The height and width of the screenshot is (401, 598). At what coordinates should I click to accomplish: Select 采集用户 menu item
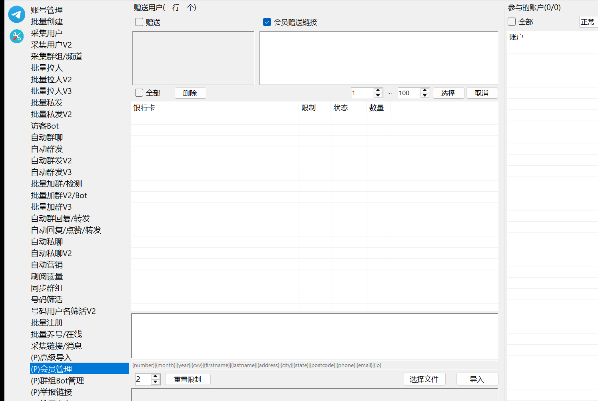pyautogui.click(x=47, y=33)
